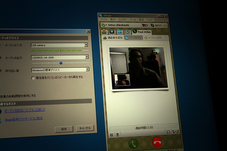227x151 pixels.
Task: Open the event notification flag
Action: point(145,25)
